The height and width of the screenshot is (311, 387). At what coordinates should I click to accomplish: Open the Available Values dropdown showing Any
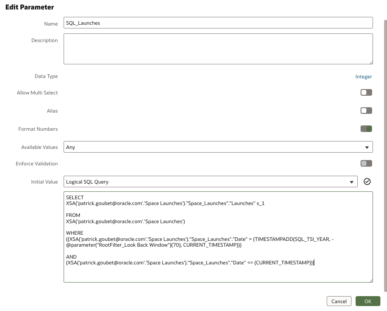218,147
